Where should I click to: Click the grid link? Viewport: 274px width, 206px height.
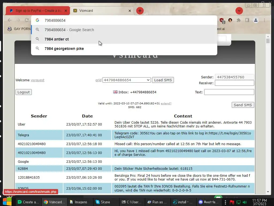(x=98, y=80)
